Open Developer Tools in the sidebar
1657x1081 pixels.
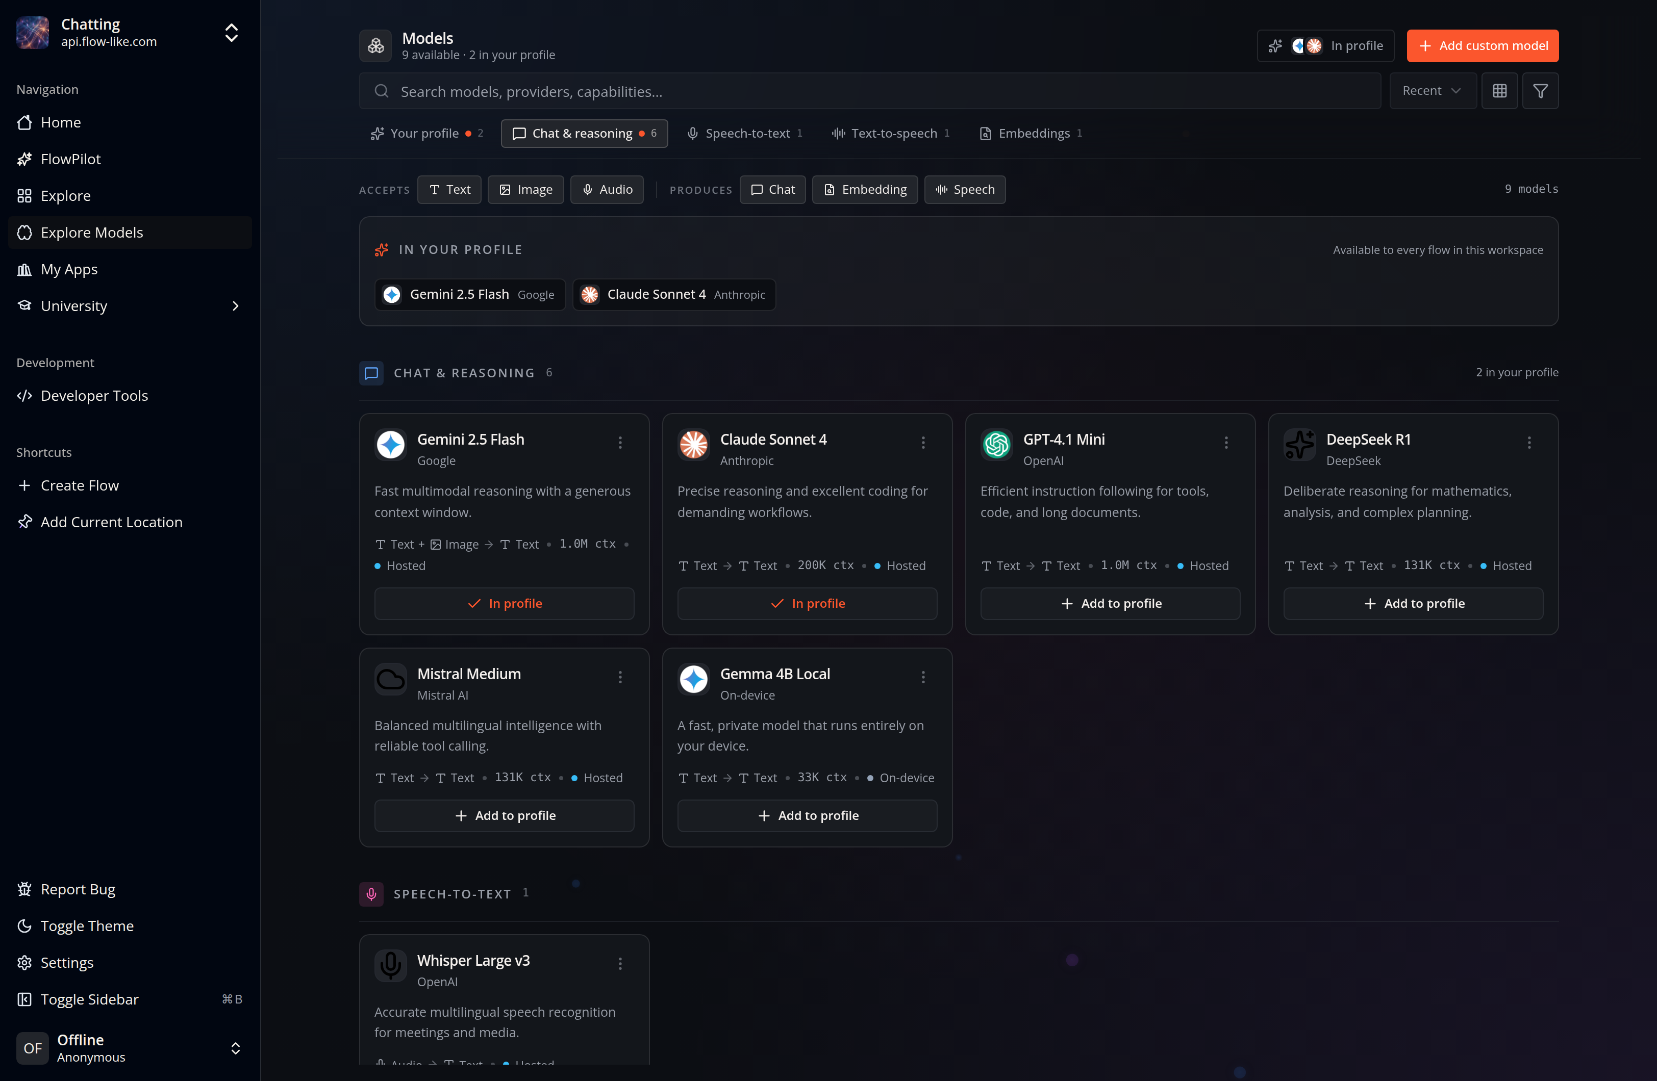tap(130, 396)
